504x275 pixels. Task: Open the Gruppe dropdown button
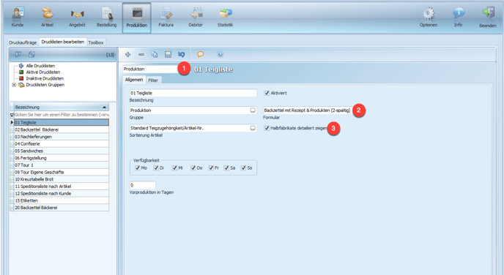[253, 110]
